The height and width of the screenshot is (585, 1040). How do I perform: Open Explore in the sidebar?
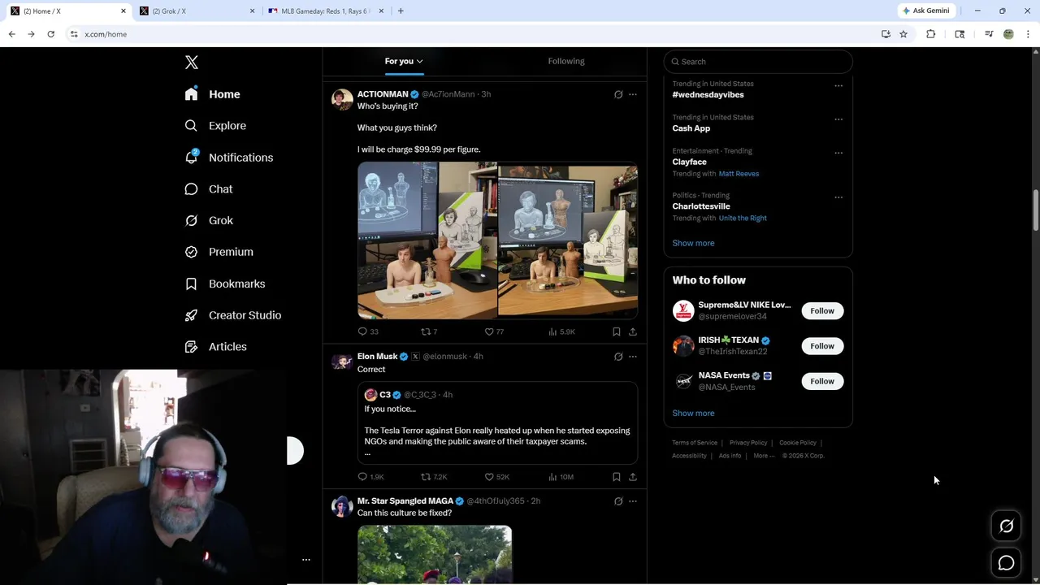pyautogui.click(x=215, y=126)
